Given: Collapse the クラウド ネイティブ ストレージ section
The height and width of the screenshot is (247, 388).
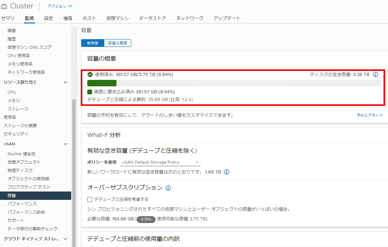Looking at the screenshot, I should [65, 239].
